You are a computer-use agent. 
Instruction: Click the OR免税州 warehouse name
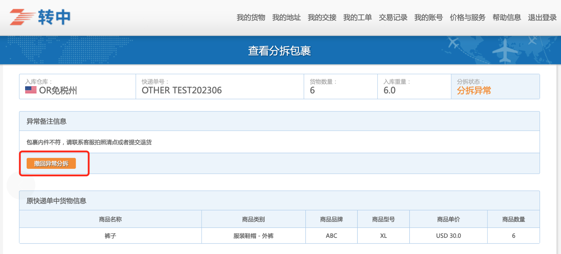coord(58,90)
